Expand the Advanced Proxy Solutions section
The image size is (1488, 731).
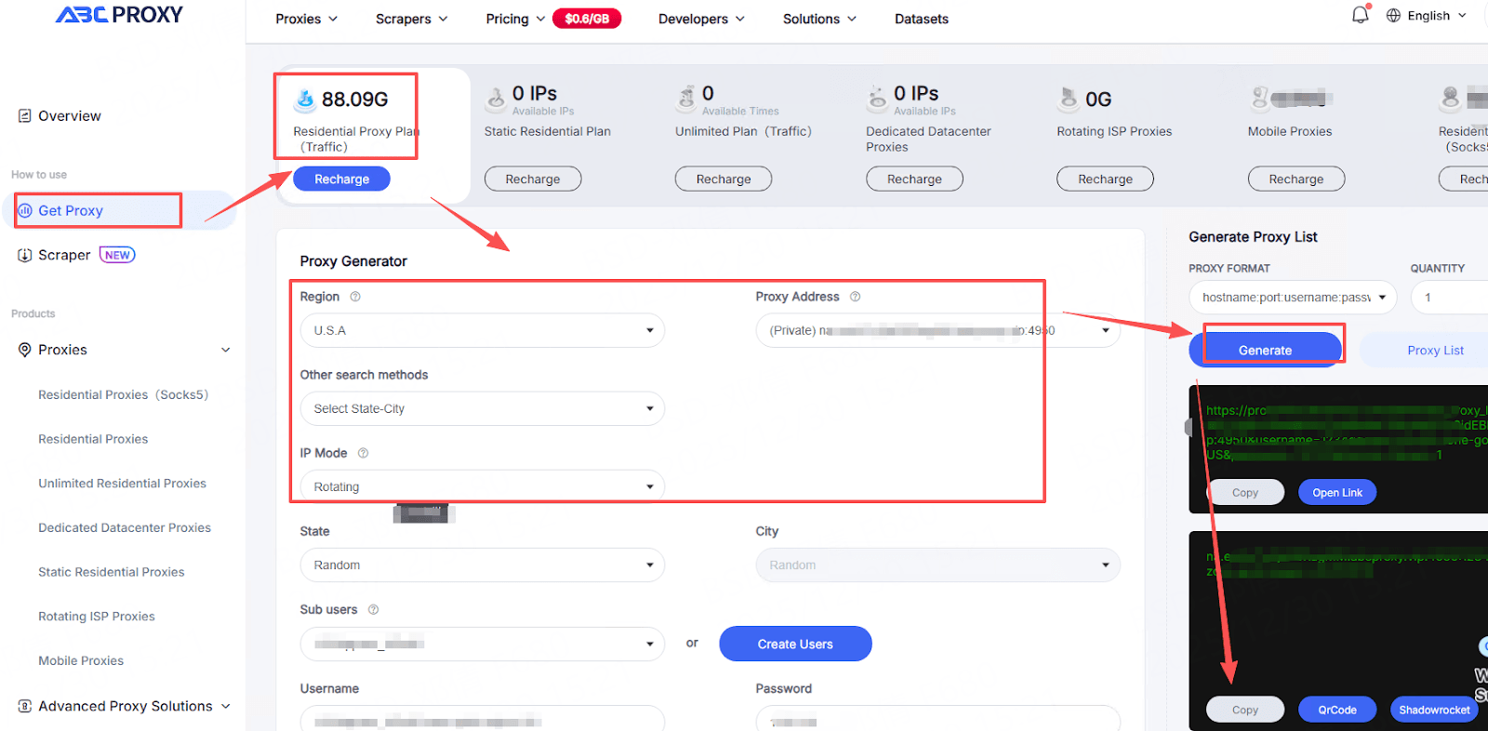tap(125, 706)
